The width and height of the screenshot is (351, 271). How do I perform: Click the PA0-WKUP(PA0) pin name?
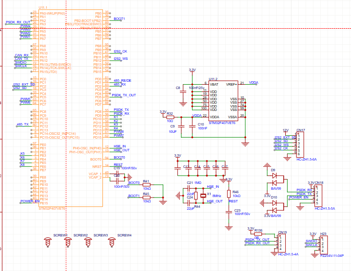tap(52, 14)
